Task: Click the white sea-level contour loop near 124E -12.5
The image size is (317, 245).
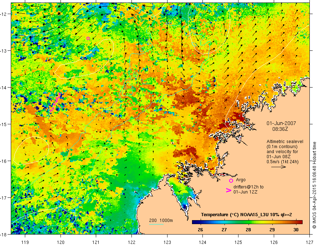Action: pos(209,28)
